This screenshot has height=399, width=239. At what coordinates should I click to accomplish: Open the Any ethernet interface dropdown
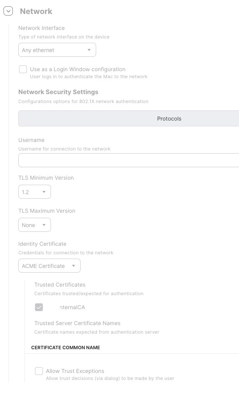point(53,50)
